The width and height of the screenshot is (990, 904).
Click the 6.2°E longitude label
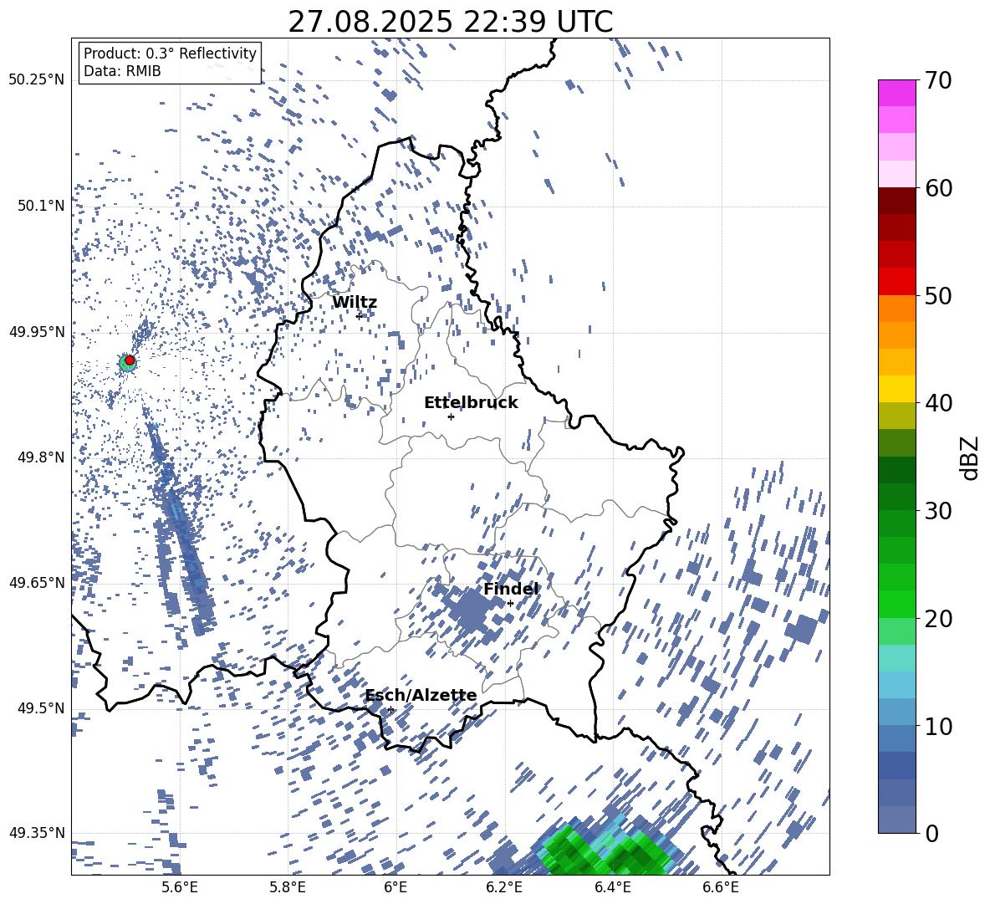(x=504, y=887)
